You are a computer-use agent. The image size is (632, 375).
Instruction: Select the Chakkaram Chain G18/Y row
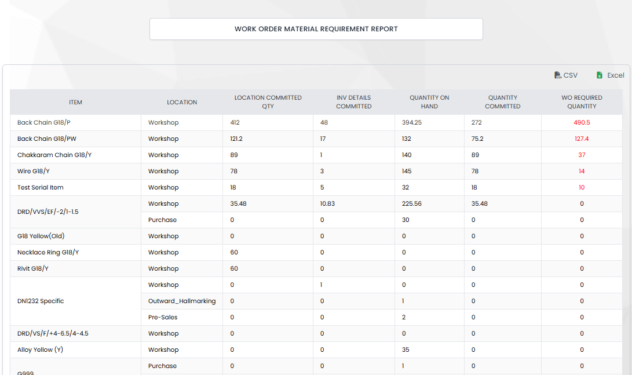tap(48, 155)
